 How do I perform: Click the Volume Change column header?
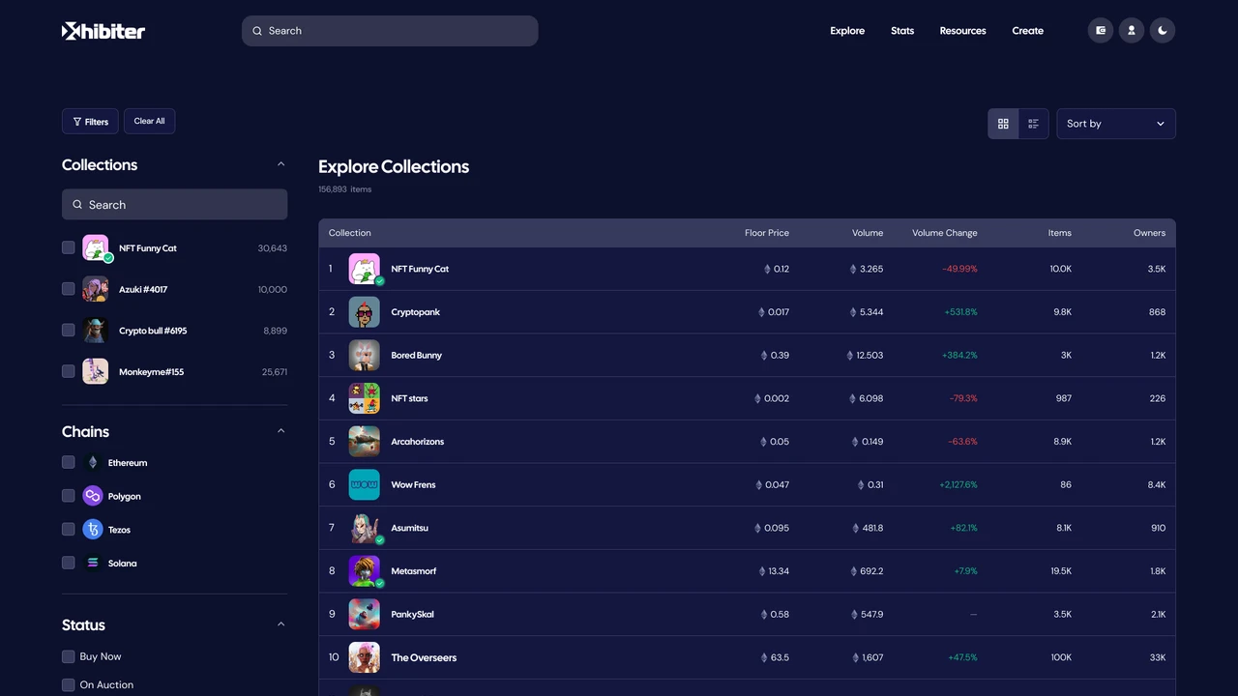pyautogui.click(x=945, y=233)
